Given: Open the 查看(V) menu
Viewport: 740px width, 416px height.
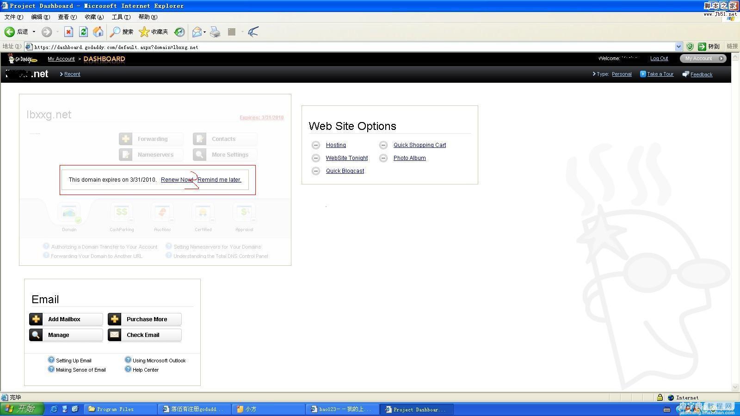Looking at the screenshot, I should pyautogui.click(x=67, y=17).
